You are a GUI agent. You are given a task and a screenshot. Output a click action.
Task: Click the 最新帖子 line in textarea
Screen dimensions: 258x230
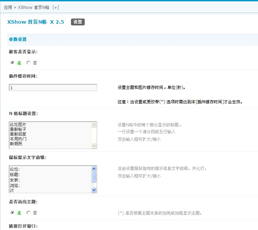(18, 129)
